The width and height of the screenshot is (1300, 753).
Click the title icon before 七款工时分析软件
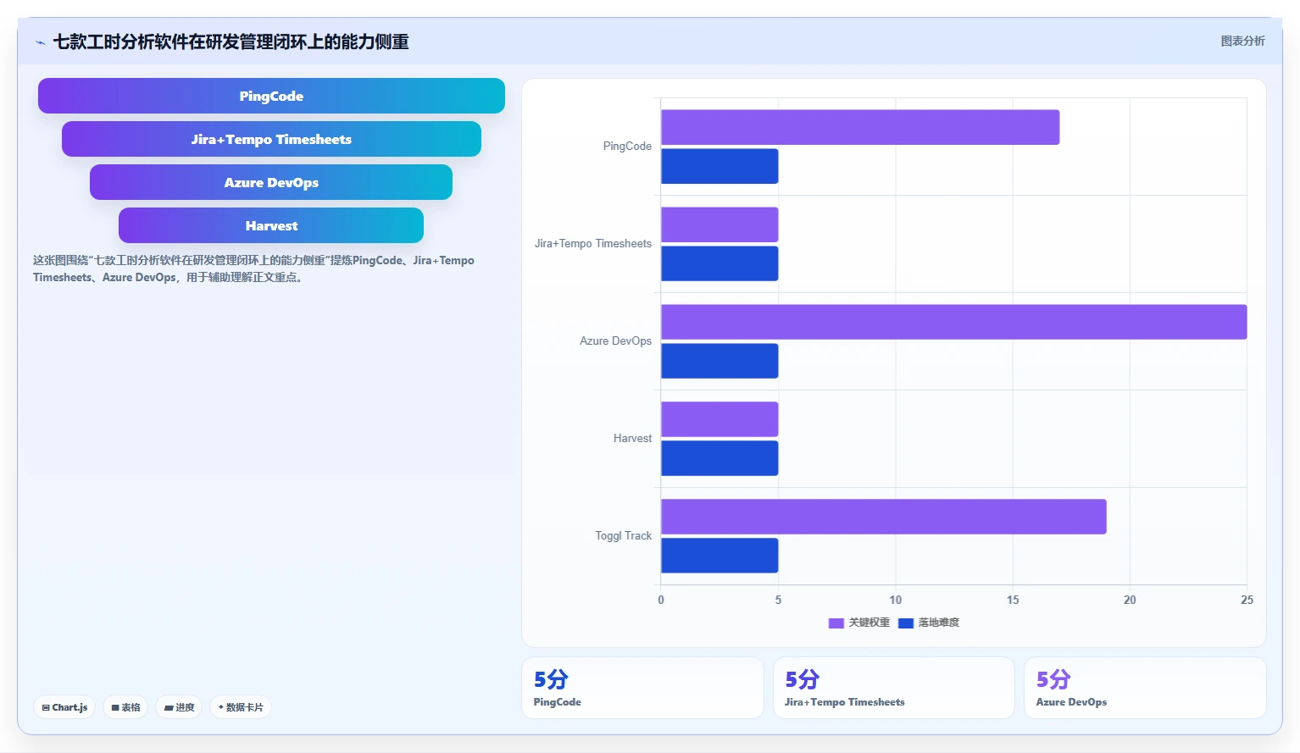coord(40,42)
